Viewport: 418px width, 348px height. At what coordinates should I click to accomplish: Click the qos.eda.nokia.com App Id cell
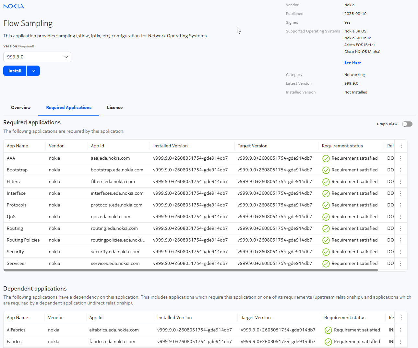[x=111, y=217]
